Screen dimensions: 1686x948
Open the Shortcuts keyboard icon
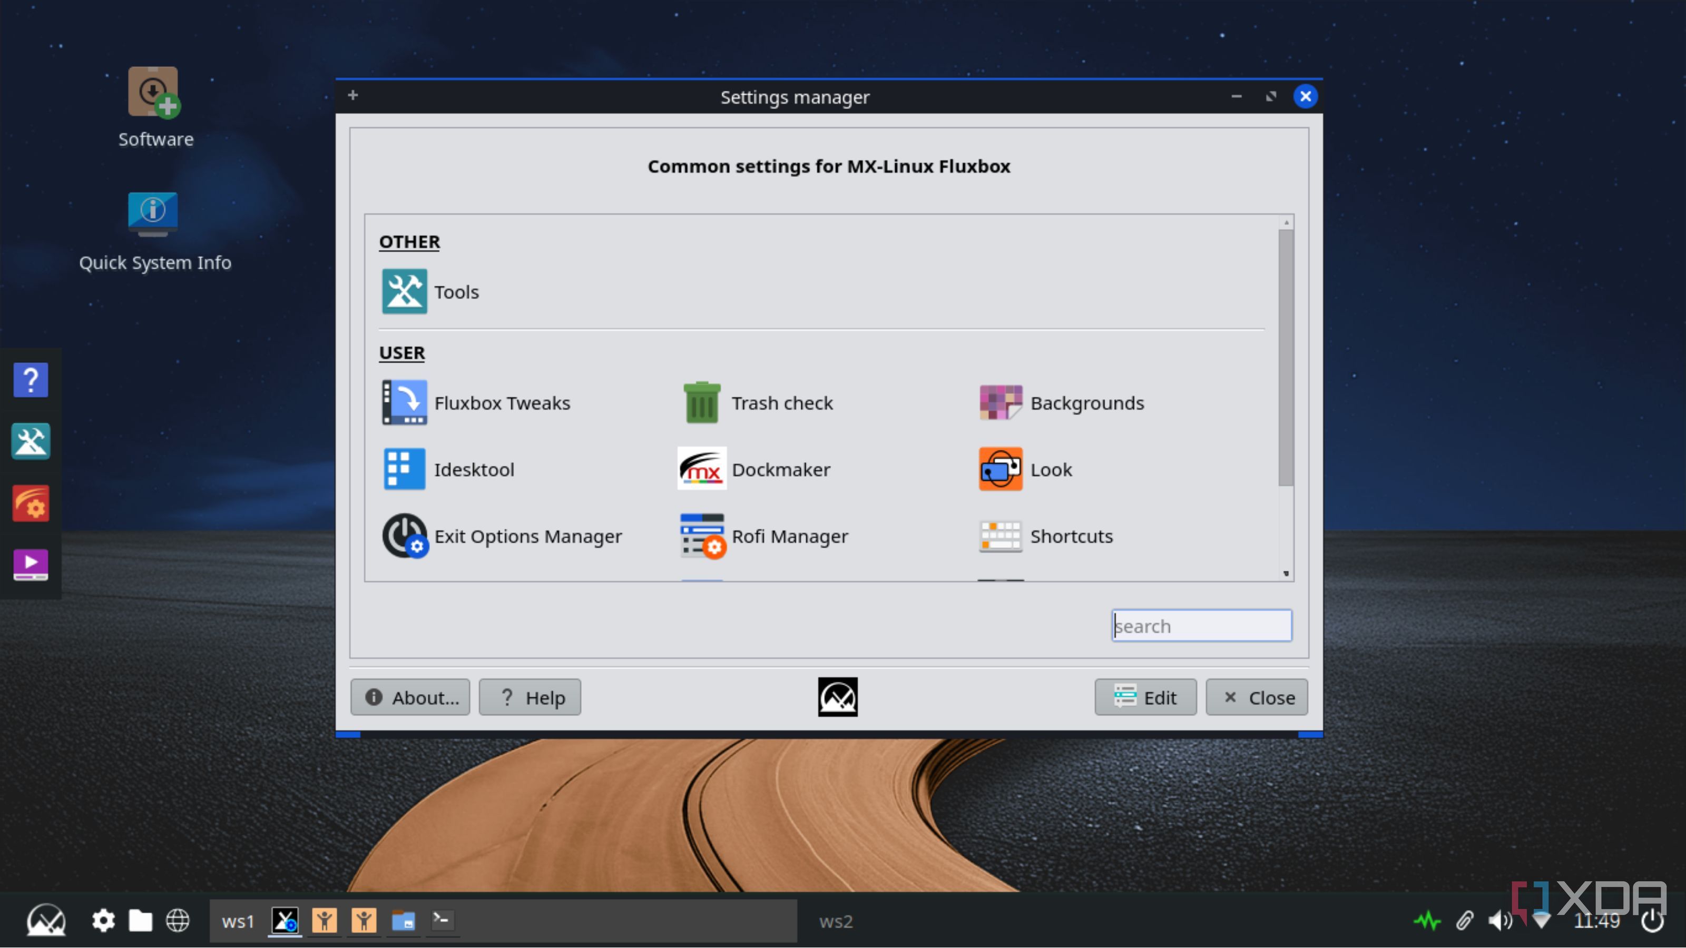click(1001, 536)
